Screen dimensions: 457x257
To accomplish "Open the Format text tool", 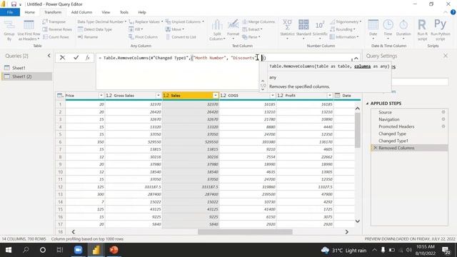I will click(233, 30).
